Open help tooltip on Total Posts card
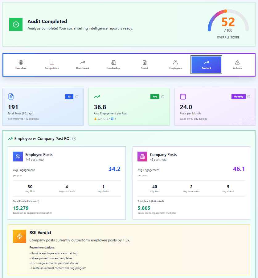258x278 pixels. [x=77, y=97]
